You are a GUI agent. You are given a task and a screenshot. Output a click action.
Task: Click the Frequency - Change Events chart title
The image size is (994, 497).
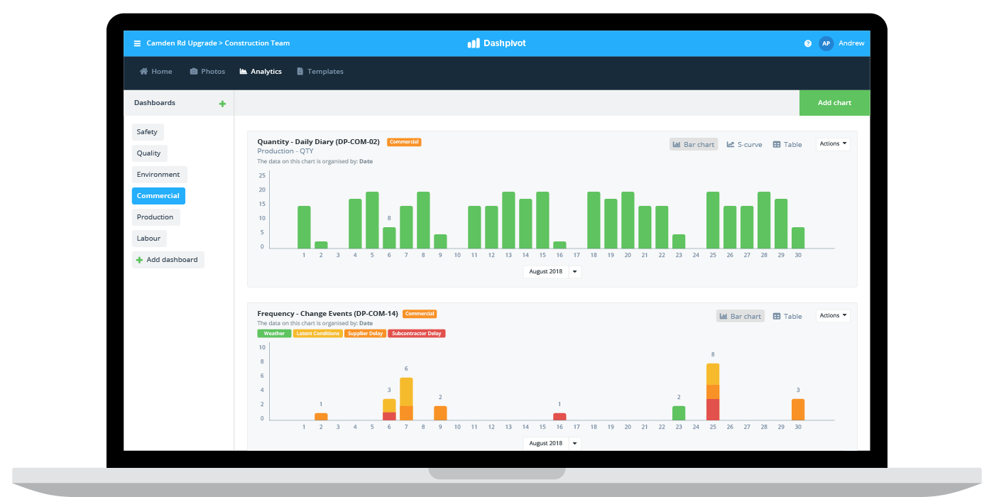[327, 314]
